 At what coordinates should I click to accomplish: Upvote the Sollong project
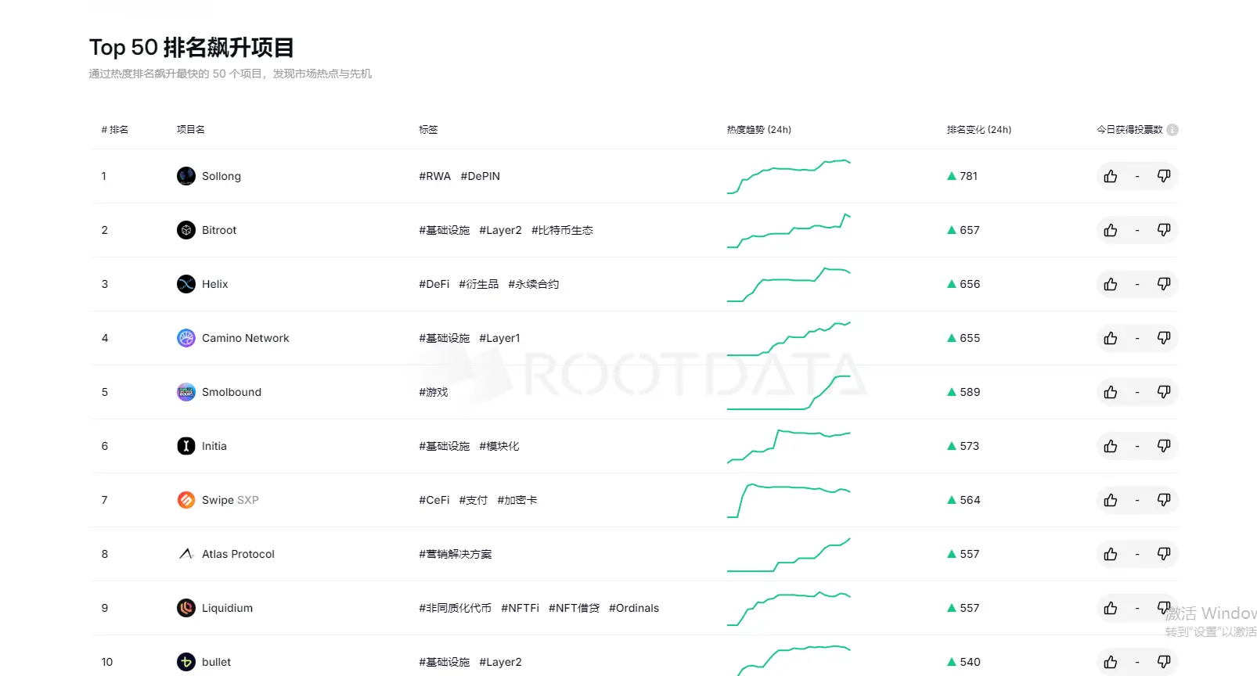coord(1111,176)
